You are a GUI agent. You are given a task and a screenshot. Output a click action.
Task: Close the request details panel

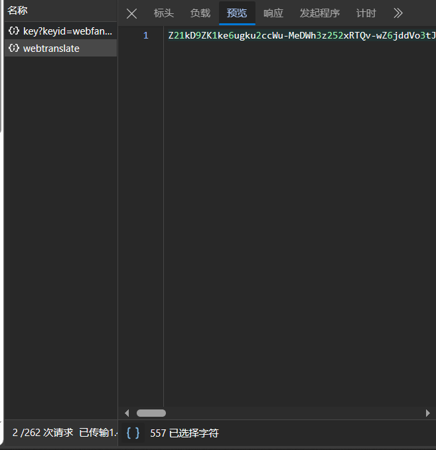click(x=131, y=13)
